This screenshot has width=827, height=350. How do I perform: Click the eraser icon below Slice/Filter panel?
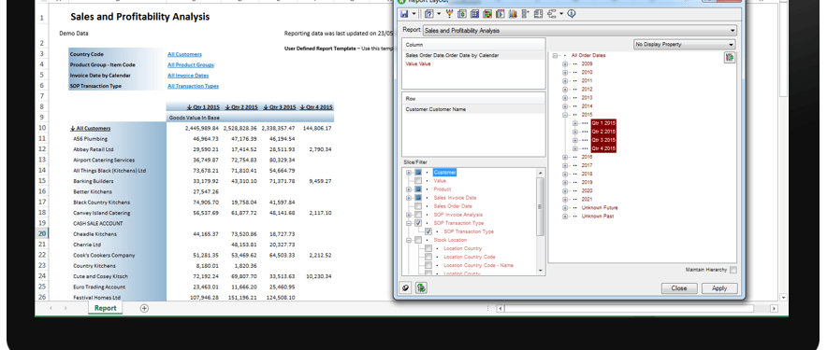point(405,287)
